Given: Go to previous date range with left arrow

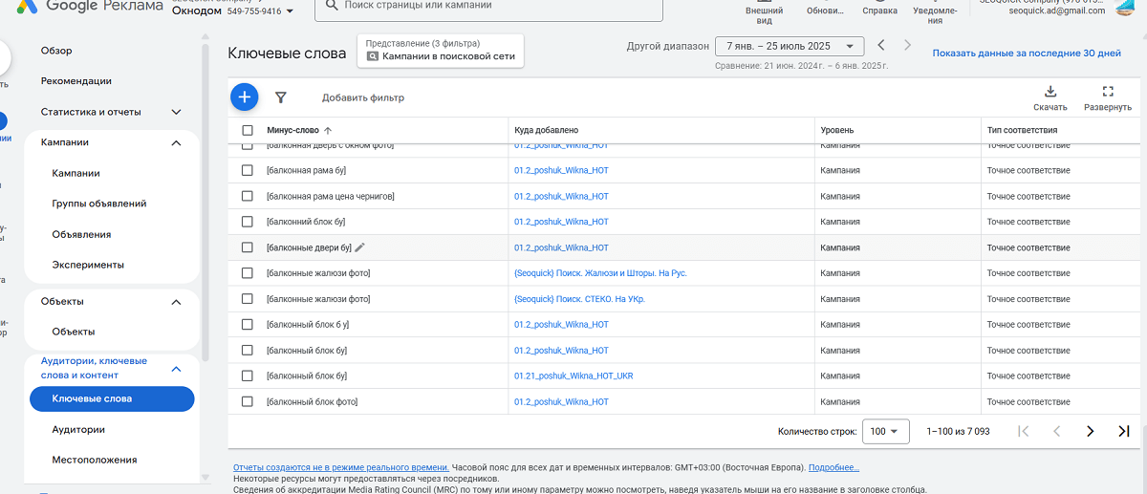Looking at the screenshot, I should coord(881,45).
